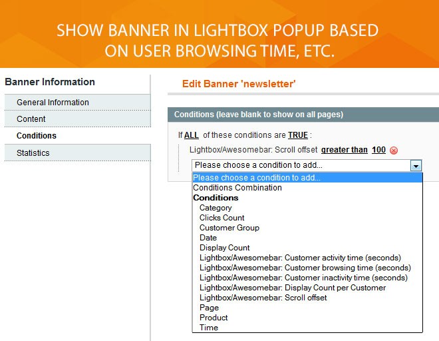The width and height of the screenshot is (439, 341).
Task: Edit the scroll offset value 100
Action: [x=378, y=150]
